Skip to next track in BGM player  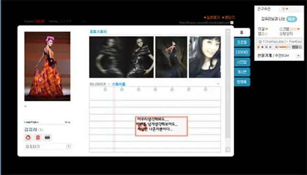click(271, 47)
